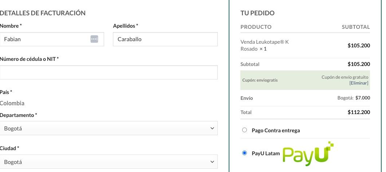Click the Detalles de Facturación heading
This screenshot has height=172, width=386.
pyautogui.click(x=43, y=13)
